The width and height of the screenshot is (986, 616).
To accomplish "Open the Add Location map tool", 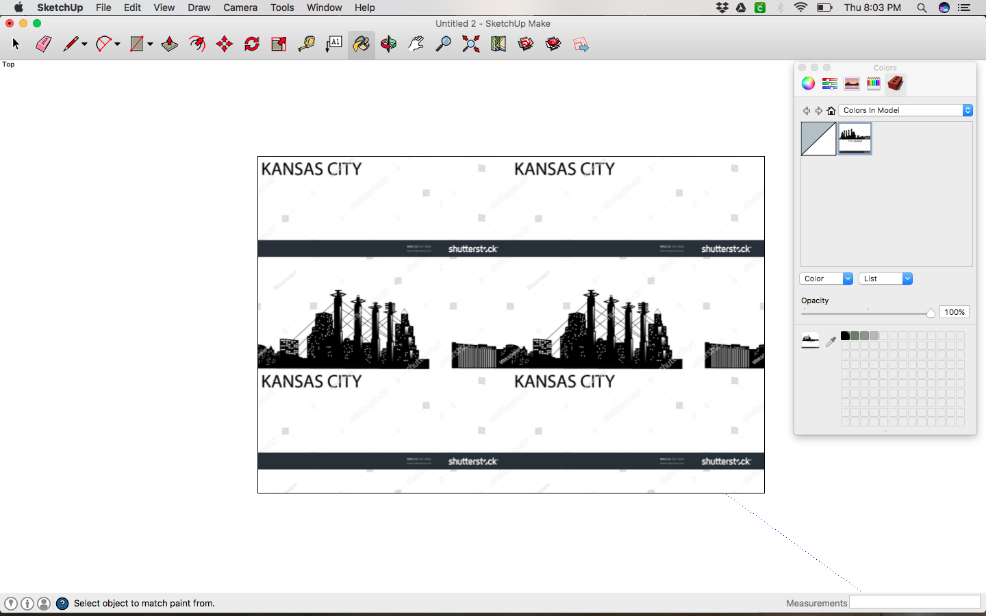I will [498, 44].
